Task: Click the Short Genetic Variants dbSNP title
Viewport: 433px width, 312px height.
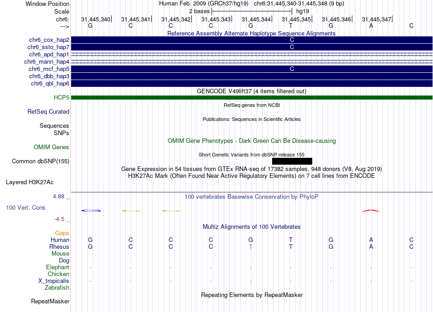Action: click(x=252, y=155)
